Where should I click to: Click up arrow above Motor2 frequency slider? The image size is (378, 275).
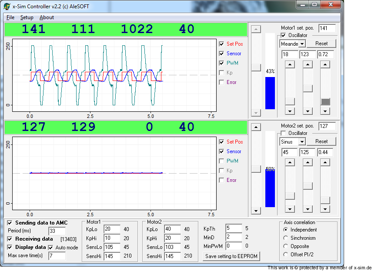[325, 162]
